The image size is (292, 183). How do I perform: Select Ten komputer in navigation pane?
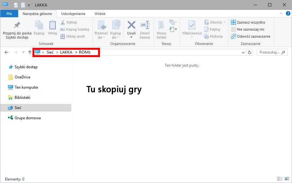point(26,87)
